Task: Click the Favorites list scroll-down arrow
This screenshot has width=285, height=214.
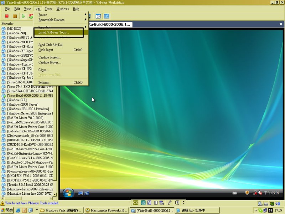Action: [55, 194]
